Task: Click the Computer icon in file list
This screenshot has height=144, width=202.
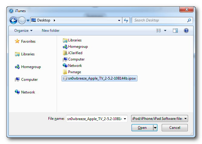Action: (65, 59)
